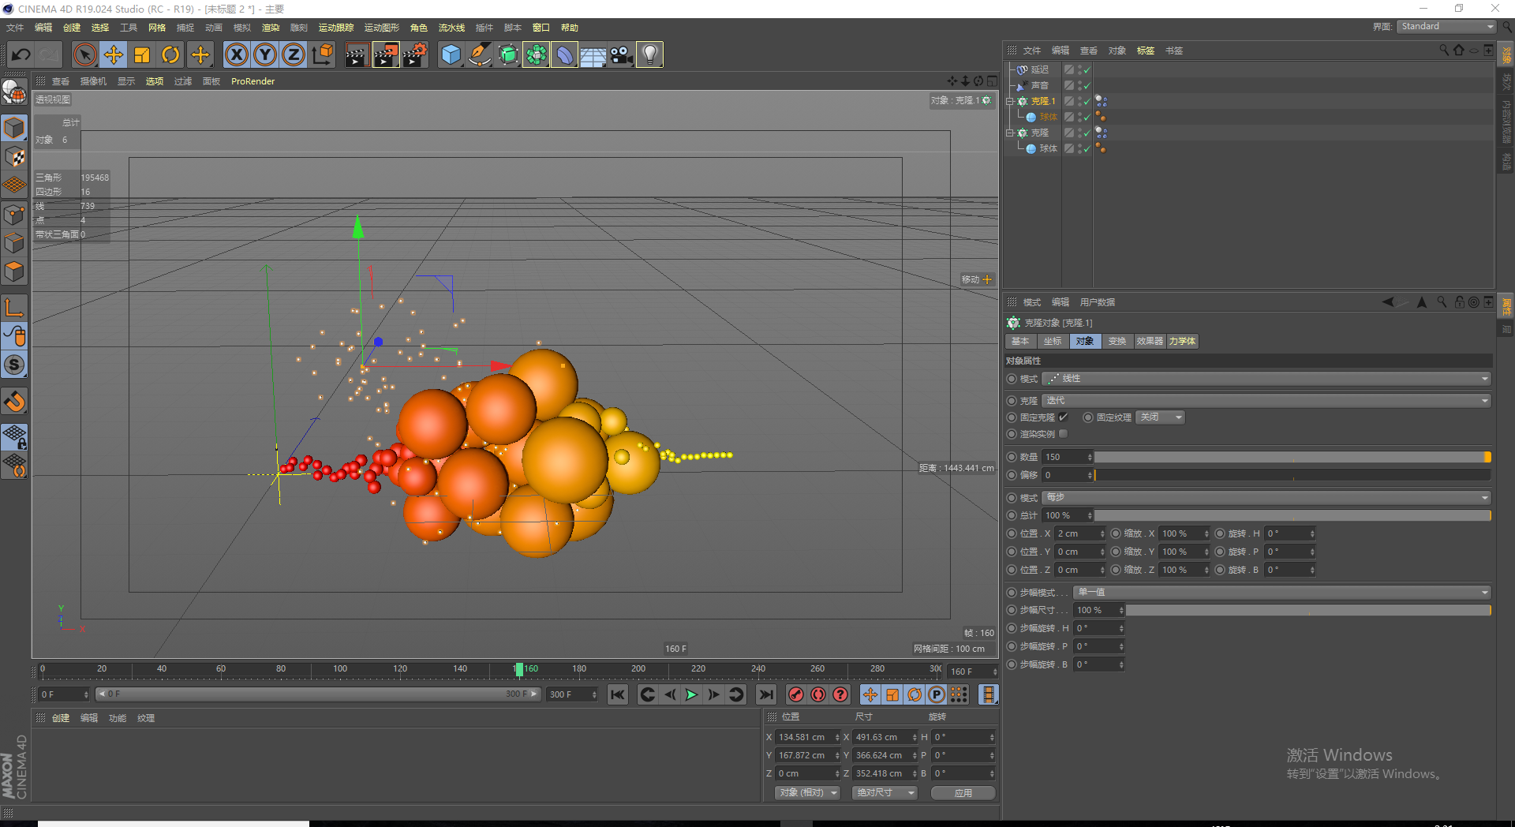Switch to the 效果器 tab
Viewport: 1515px width, 827px height.
pyautogui.click(x=1149, y=342)
